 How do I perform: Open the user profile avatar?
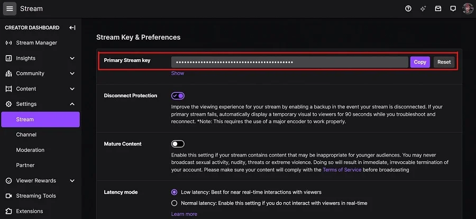[x=468, y=9]
